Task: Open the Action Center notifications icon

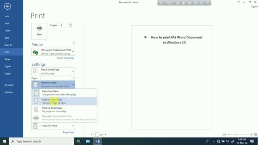Action: (252, 141)
